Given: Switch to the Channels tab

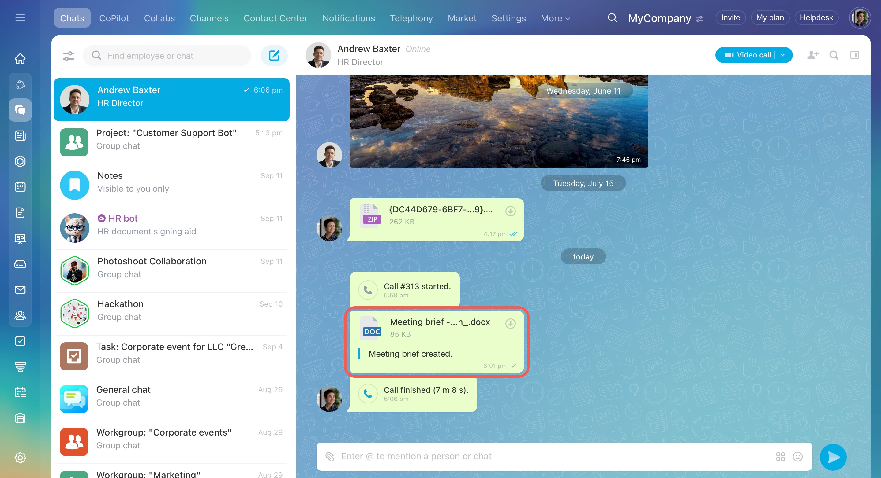Looking at the screenshot, I should [x=209, y=18].
